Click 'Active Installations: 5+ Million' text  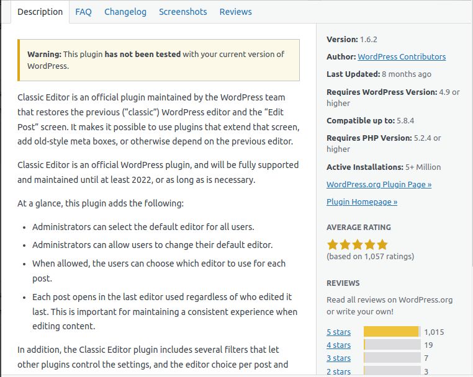pyautogui.click(x=384, y=167)
